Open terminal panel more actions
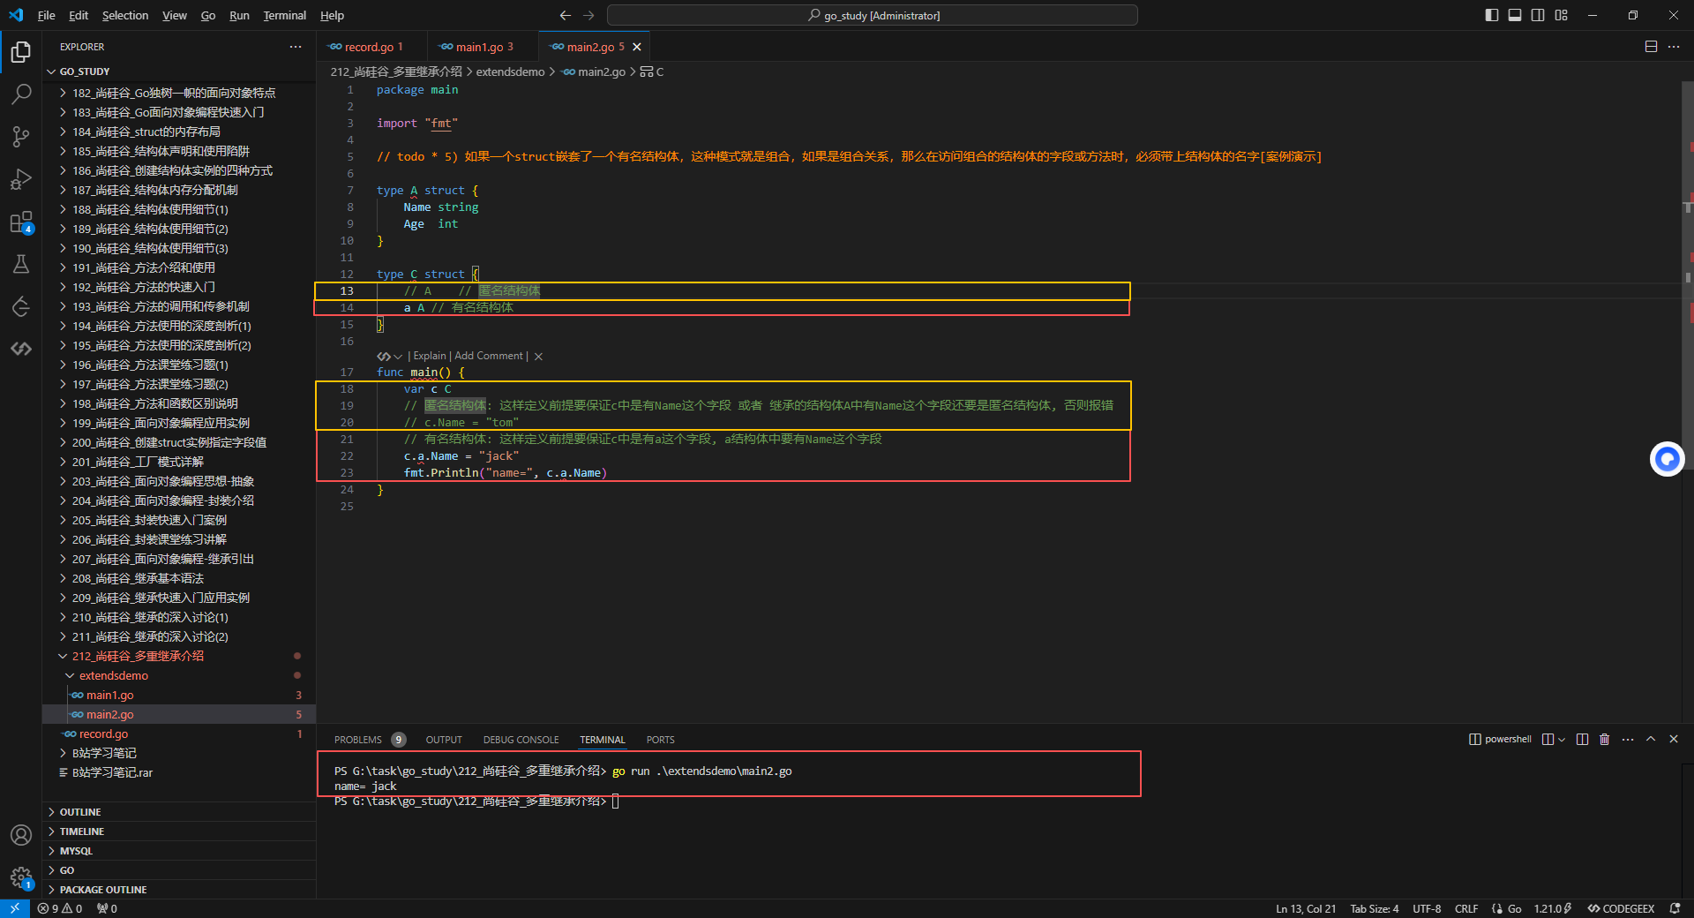Viewport: 1694px width, 918px height. [1628, 740]
